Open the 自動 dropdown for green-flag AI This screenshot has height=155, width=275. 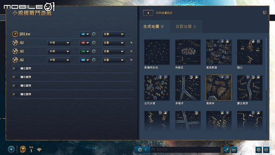[114, 51]
